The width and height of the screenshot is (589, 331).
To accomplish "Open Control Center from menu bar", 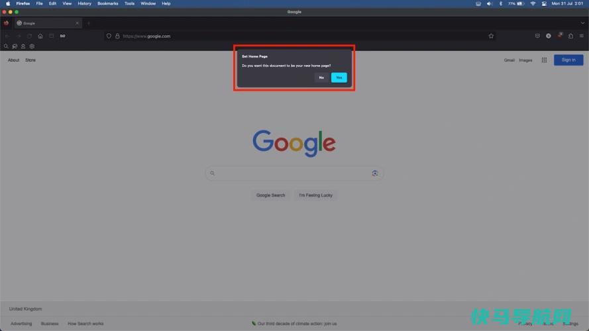I will 544,3.
